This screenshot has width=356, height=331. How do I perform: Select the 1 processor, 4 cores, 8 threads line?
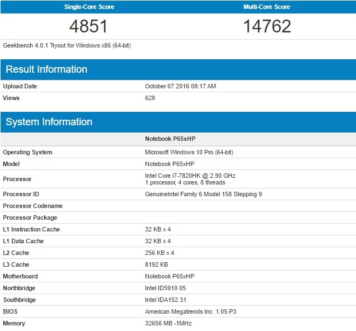(x=185, y=182)
